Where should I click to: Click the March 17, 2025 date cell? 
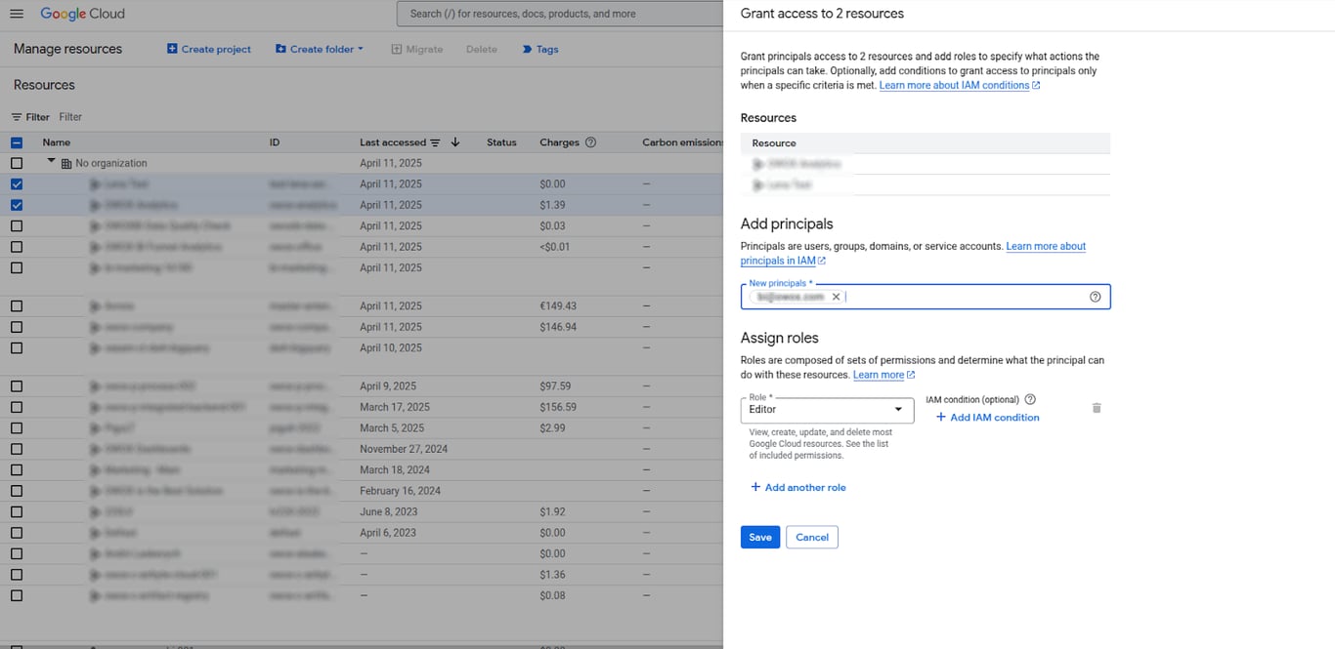(x=395, y=407)
